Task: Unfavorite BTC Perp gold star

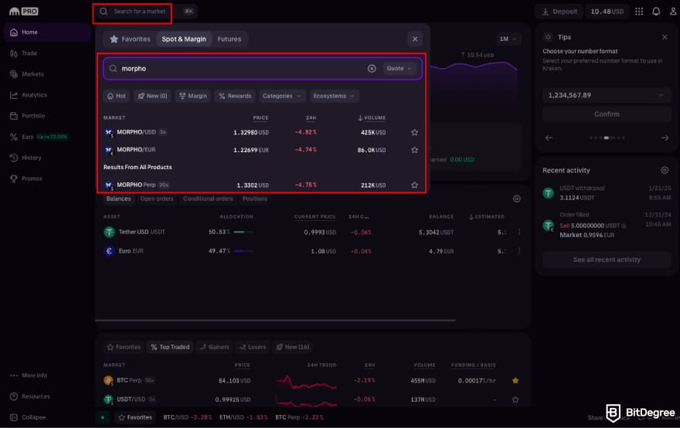Action: click(515, 380)
